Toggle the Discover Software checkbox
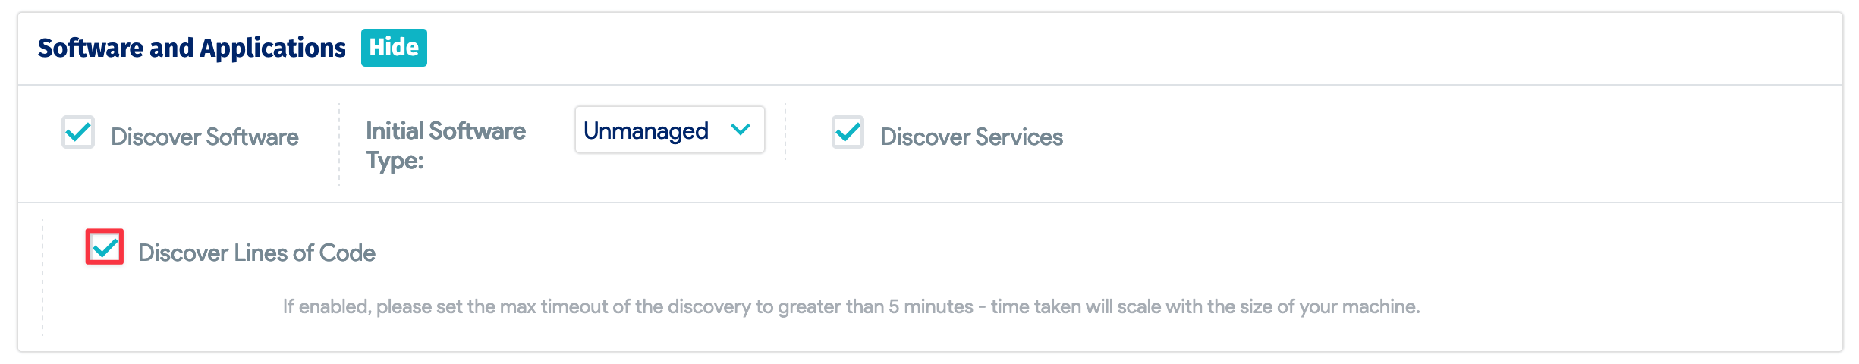This screenshot has height=364, width=1859. 78,133
